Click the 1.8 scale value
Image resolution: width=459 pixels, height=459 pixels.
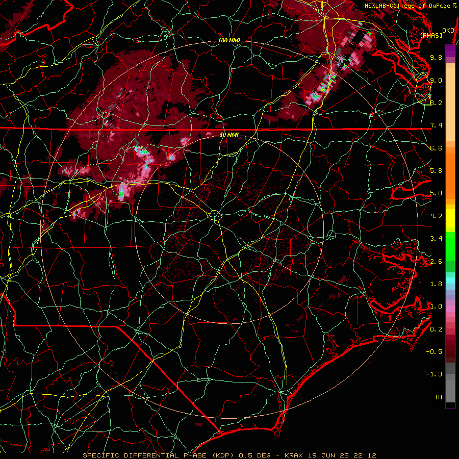click(436, 284)
